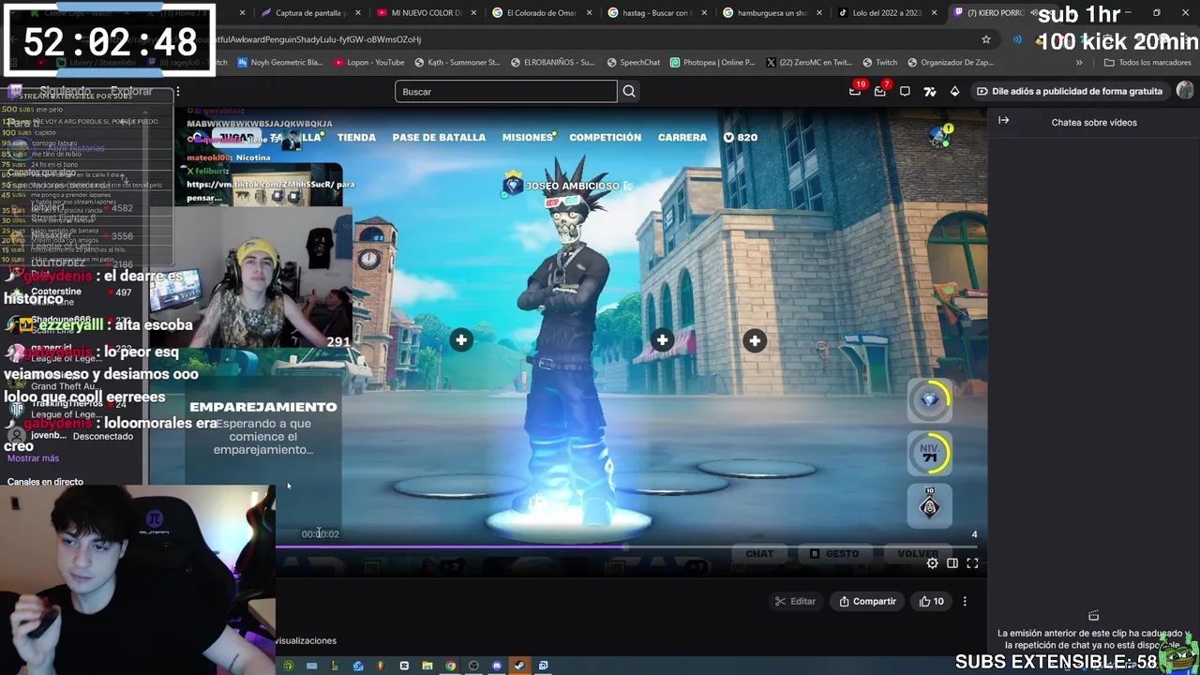Toggle fullscreen on the video player

[x=972, y=563]
